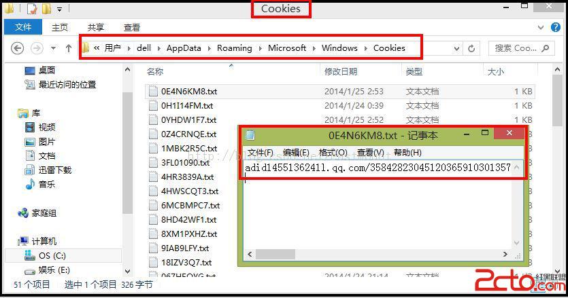Select file 0H1I14FM.txt
This screenshot has height=298, width=568.
[x=187, y=106]
